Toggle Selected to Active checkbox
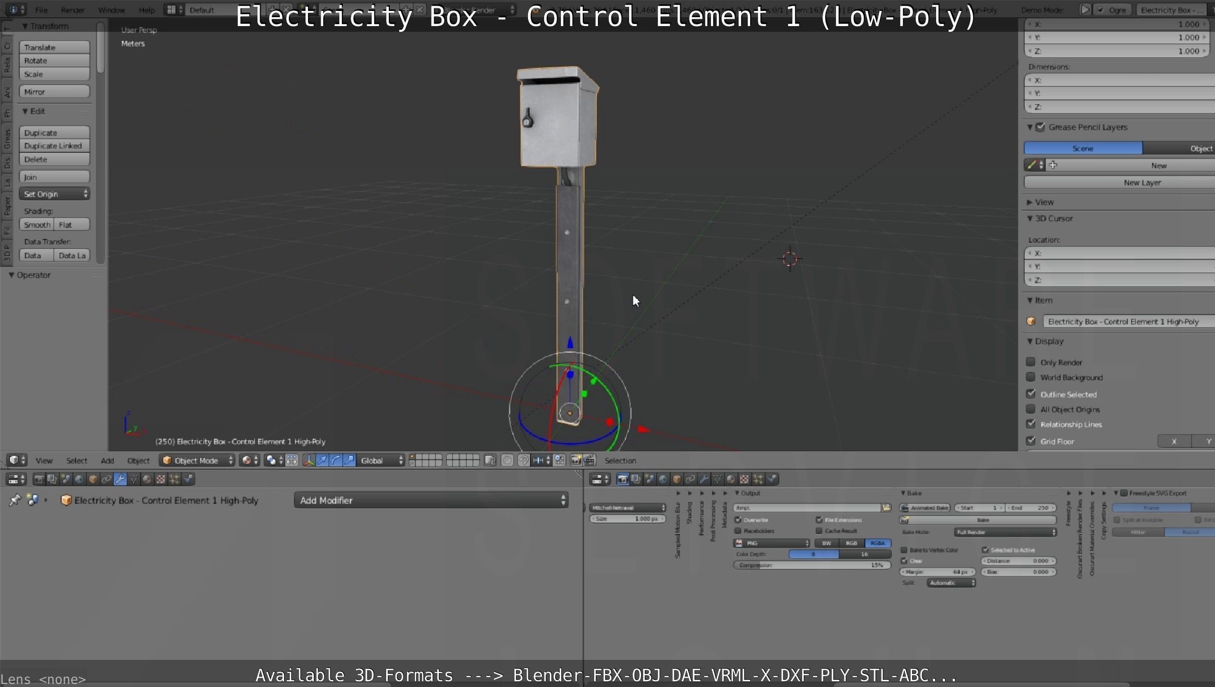Viewport: 1215px width, 687px height. point(985,550)
